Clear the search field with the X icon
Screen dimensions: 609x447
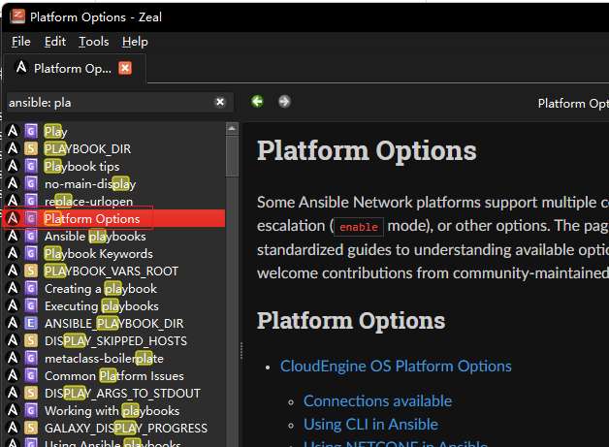click(x=220, y=102)
